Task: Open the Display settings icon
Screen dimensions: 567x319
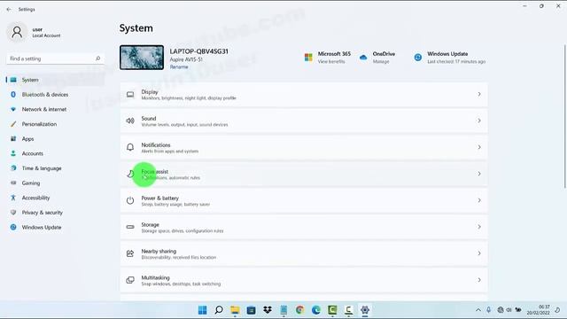Action: tap(130, 95)
